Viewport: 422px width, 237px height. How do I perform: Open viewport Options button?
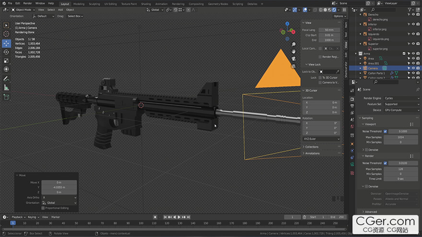point(340,16)
